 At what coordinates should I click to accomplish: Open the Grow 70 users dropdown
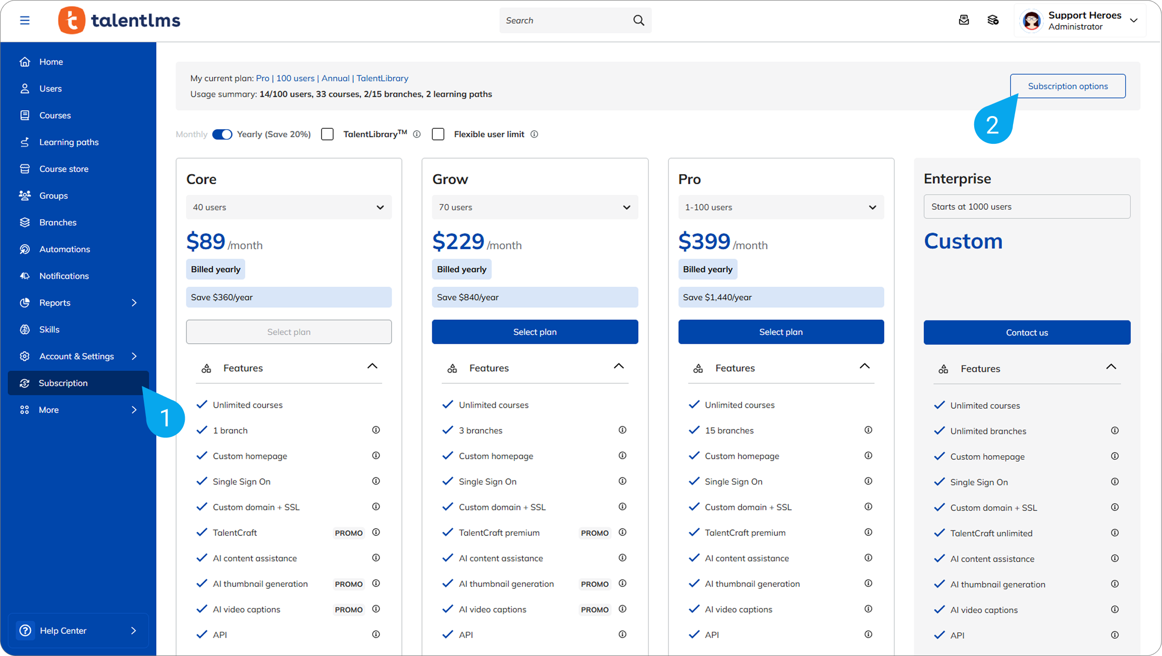[535, 207]
